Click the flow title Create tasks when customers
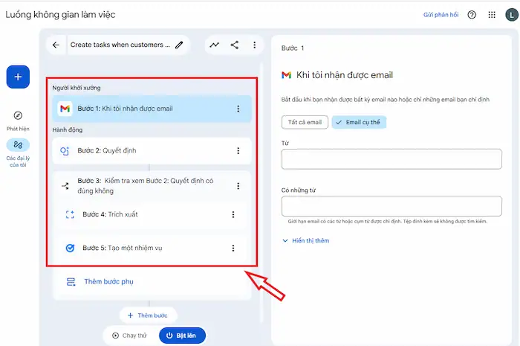520x346 pixels. point(120,45)
